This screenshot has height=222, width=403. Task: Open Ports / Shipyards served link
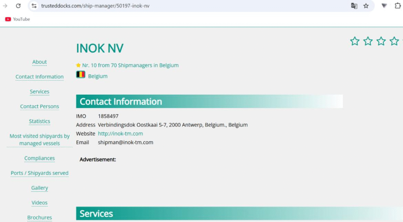click(x=39, y=173)
